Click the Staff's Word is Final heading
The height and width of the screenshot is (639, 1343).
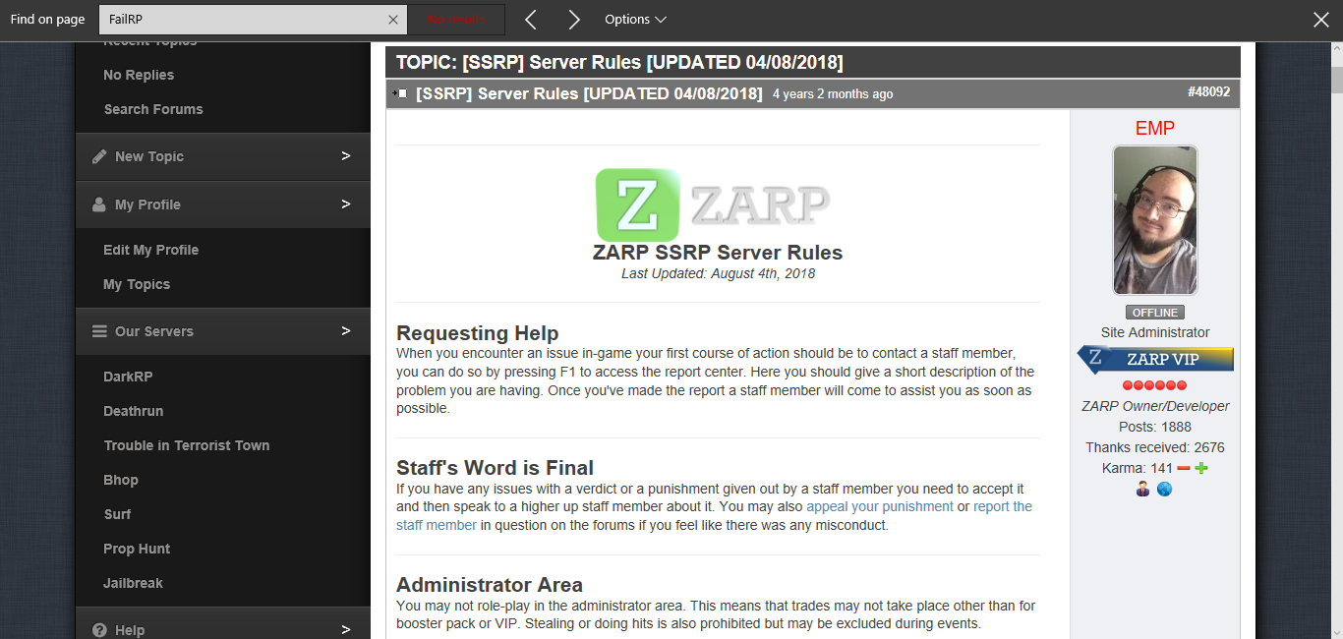495,468
